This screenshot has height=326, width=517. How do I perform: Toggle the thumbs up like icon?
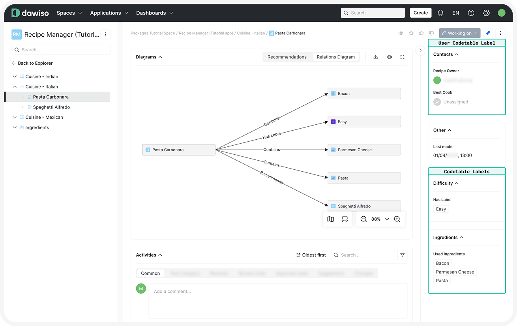[x=421, y=34]
